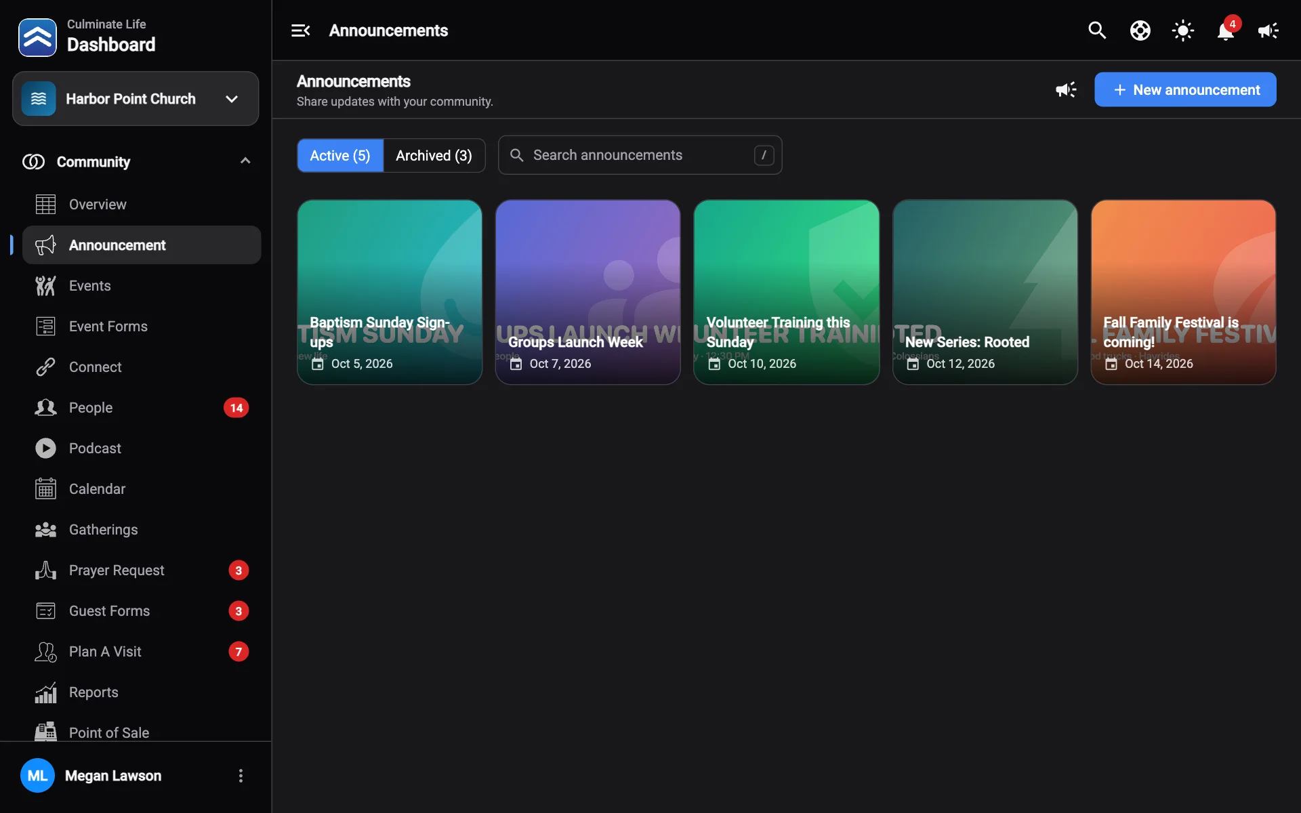Open Plan A Visit

(142, 651)
